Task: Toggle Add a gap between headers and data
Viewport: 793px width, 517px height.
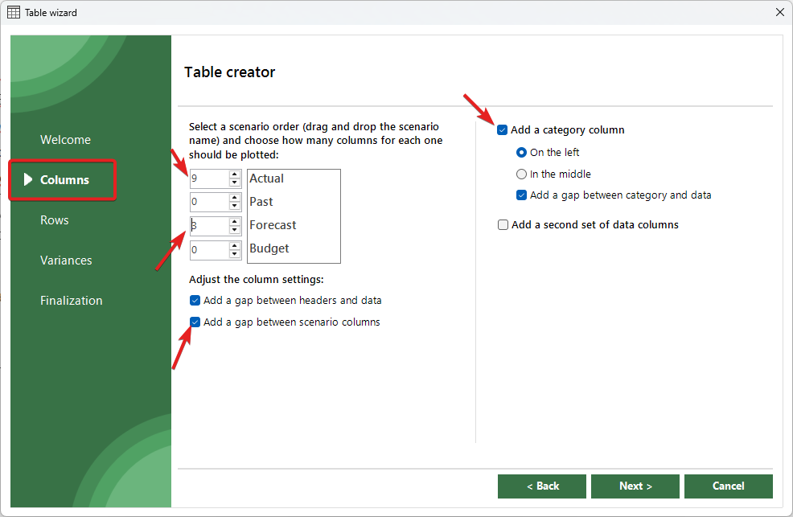Action: [195, 301]
